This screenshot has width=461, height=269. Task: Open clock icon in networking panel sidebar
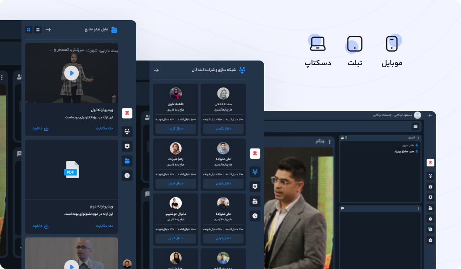(x=255, y=216)
